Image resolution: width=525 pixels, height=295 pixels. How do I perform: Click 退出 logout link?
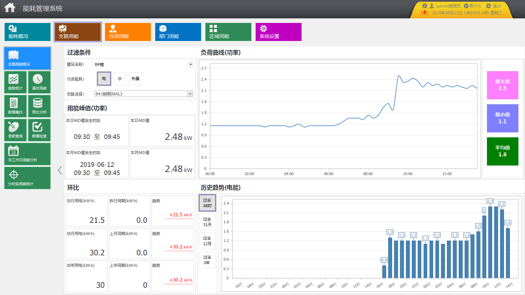click(494, 6)
